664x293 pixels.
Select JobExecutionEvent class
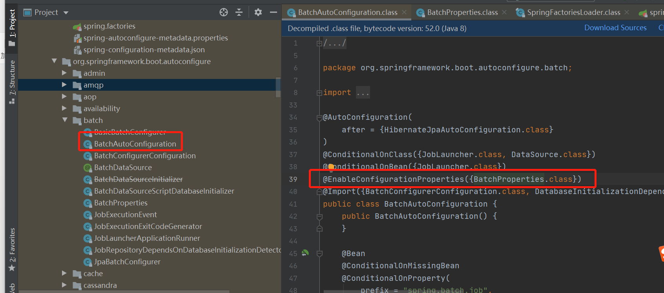point(125,215)
